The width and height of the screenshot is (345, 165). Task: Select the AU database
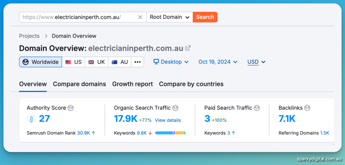[120, 62]
